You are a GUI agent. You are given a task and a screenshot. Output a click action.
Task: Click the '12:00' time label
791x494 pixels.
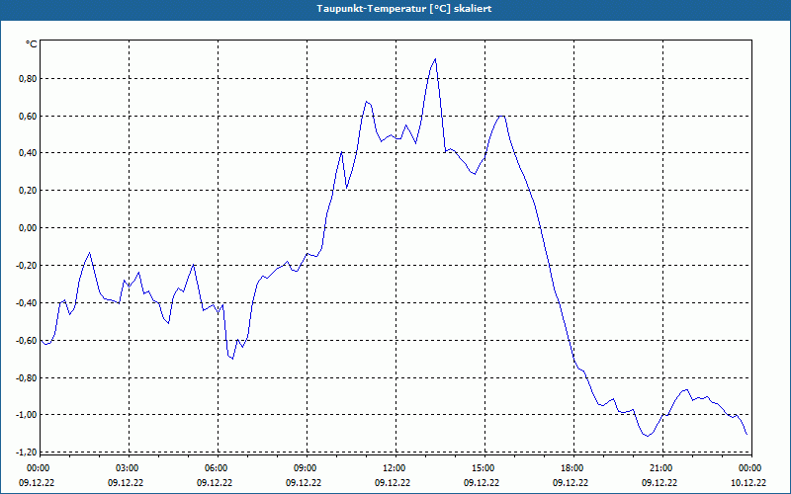point(395,468)
